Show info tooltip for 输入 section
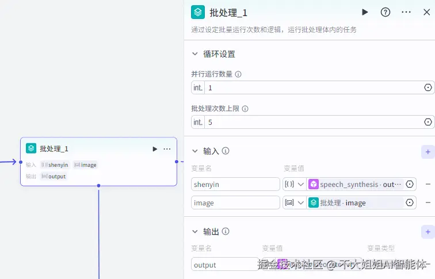The width and height of the screenshot is (435, 279). 226,151
